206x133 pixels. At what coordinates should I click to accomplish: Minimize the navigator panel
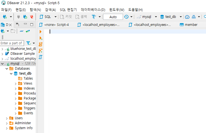coord(25,24)
